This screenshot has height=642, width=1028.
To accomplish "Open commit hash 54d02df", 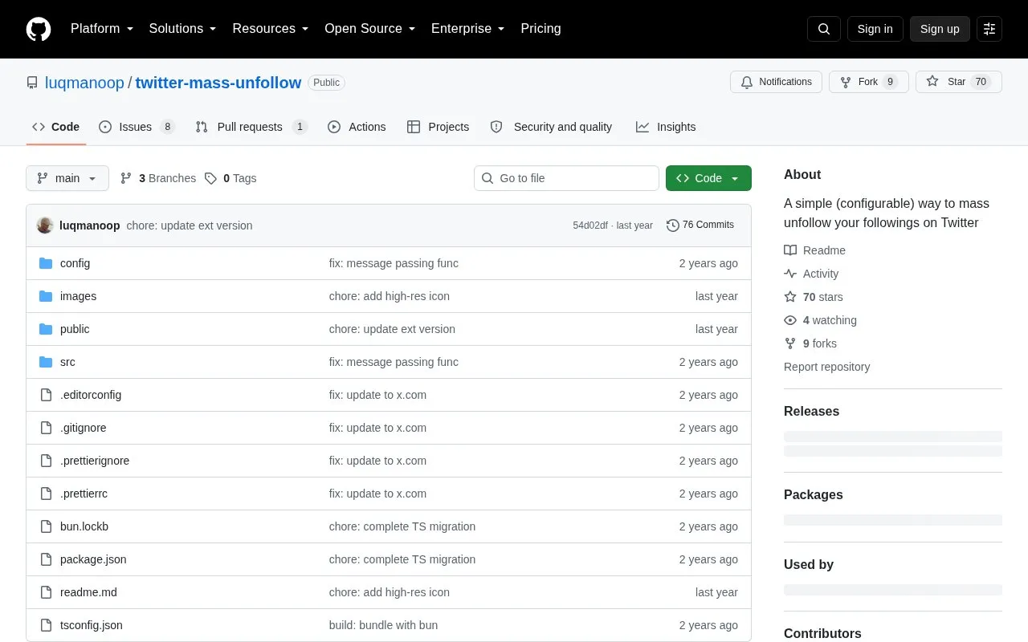I will pos(590,226).
